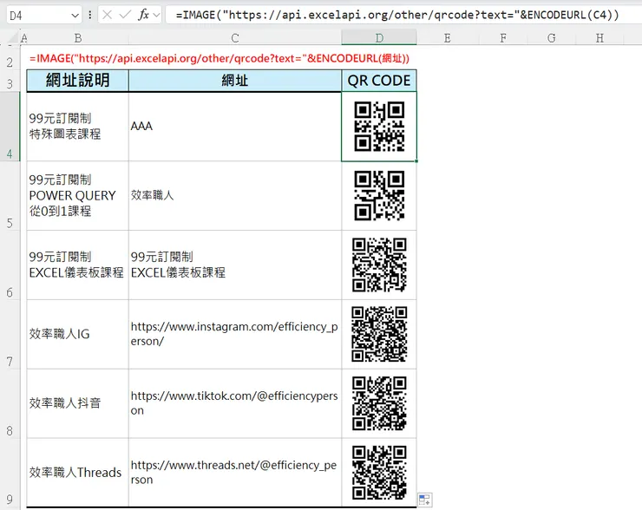Select row 2 header
The width and height of the screenshot is (642, 510).
pos(10,58)
